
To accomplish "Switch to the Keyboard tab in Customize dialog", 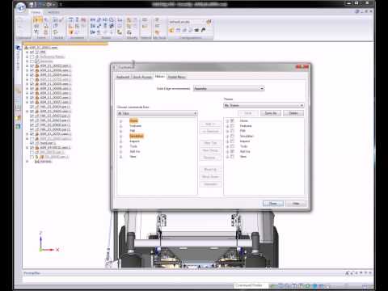I will pos(123,77).
